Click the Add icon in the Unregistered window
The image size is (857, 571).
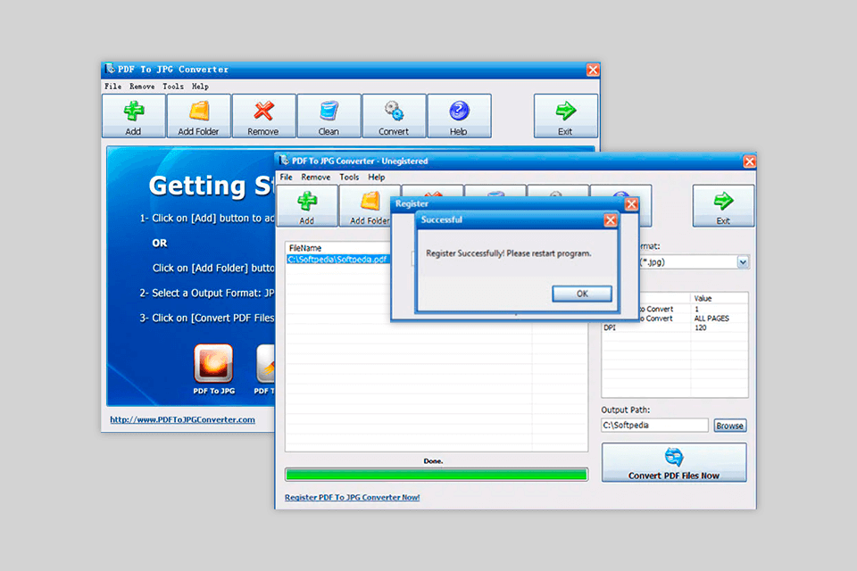click(306, 202)
